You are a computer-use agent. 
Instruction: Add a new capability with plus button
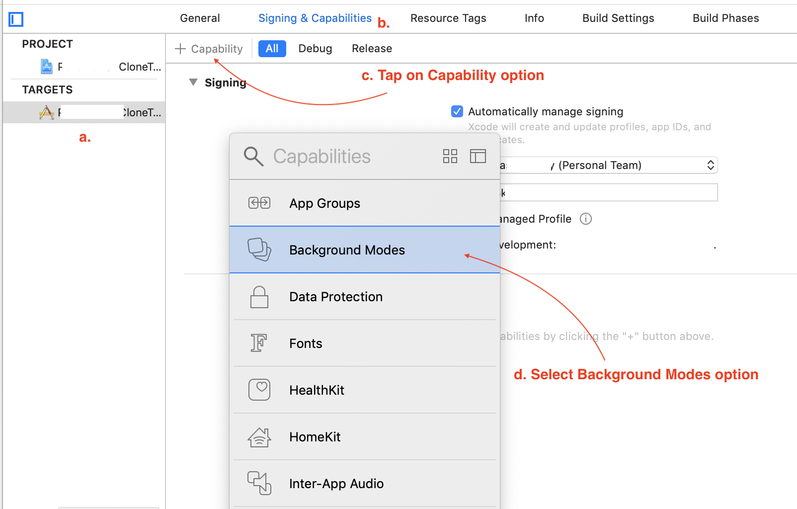pos(209,49)
